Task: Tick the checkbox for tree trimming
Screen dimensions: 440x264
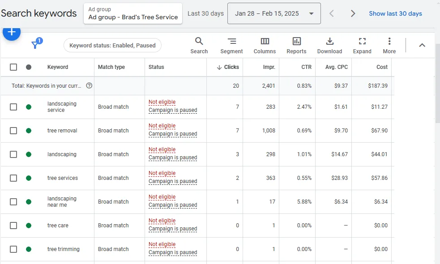Action: [x=13, y=249]
